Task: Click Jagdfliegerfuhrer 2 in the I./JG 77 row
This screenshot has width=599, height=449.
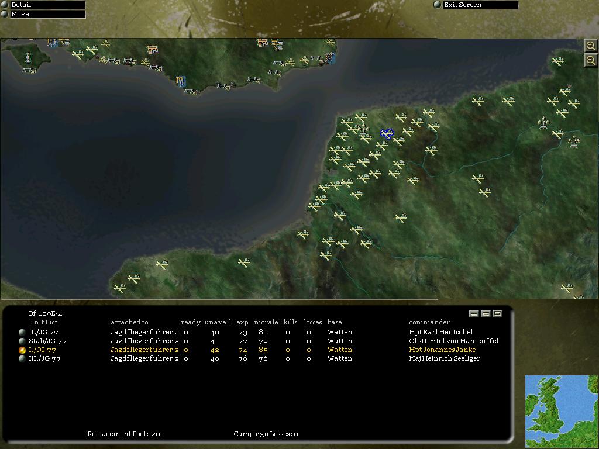Action: [144, 350]
